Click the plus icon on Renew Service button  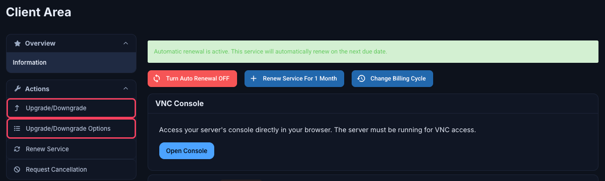click(253, 79)
